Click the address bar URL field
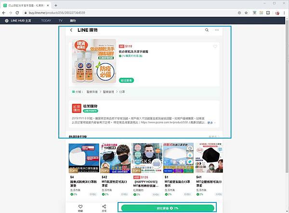 57,13
